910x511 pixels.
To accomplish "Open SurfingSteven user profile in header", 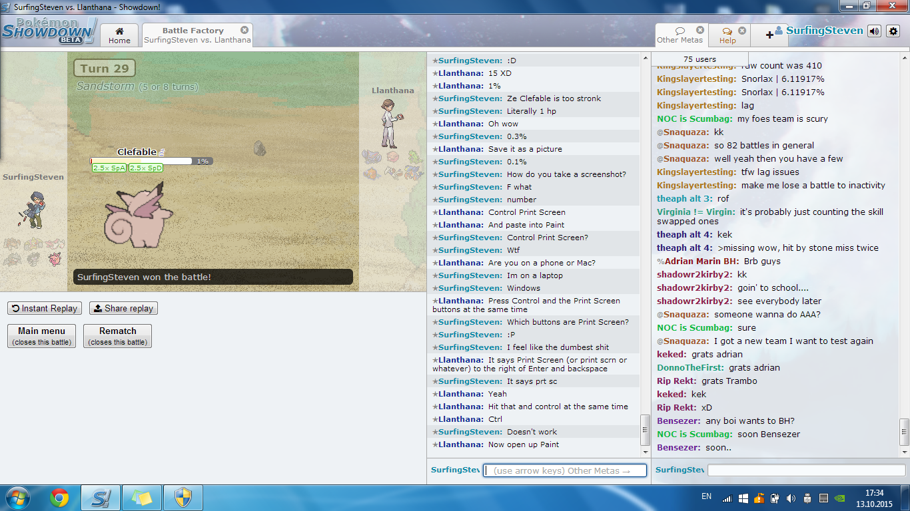I will 819,31.
